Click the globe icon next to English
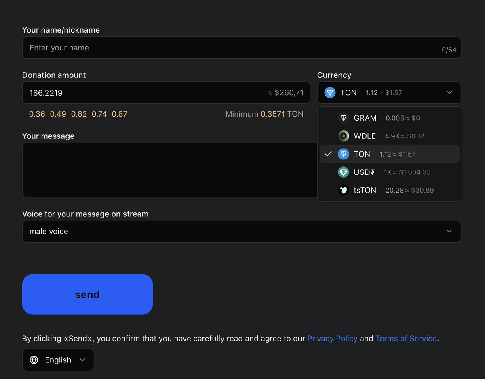This screenshot has width=485, height=379. coord(34,360)
